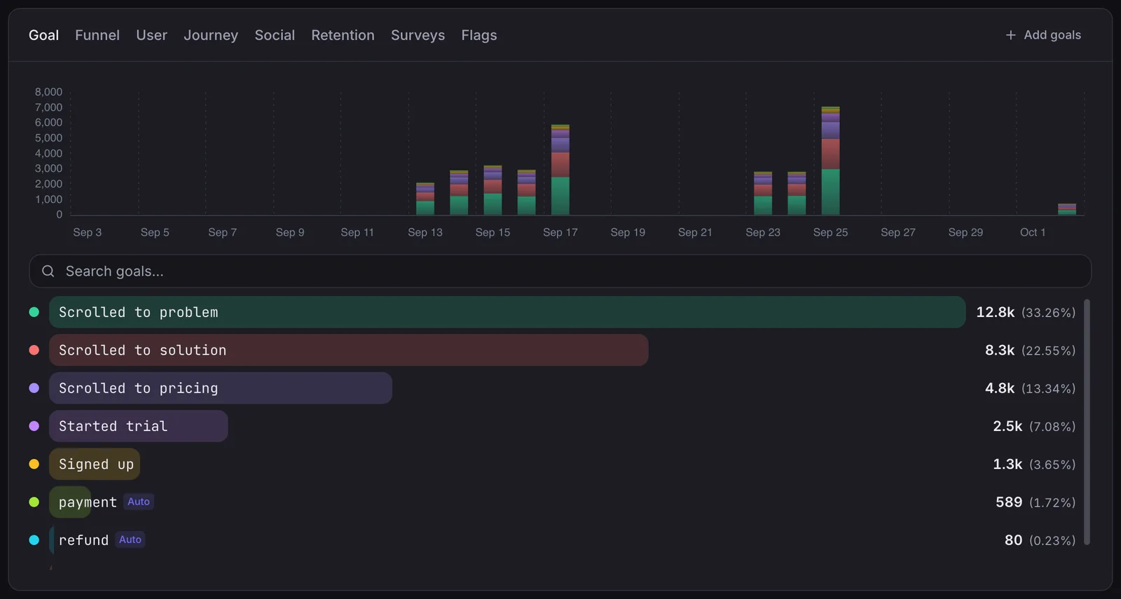Click cyan dot beside refund
The width and height of the screenshot is (1121, 599).
34,540
